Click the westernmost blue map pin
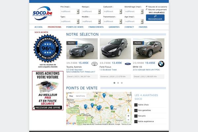Viewport: 198px width, 132px height. [85, 107]
